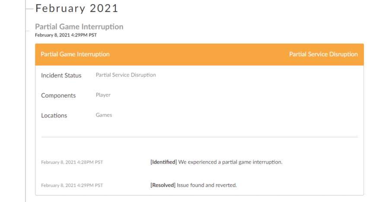Click the 4:28PM PST update timestamp
Image resolution: width=389 pixels, height=202 pixels.
pyautogui.click(x=72, y=162)
